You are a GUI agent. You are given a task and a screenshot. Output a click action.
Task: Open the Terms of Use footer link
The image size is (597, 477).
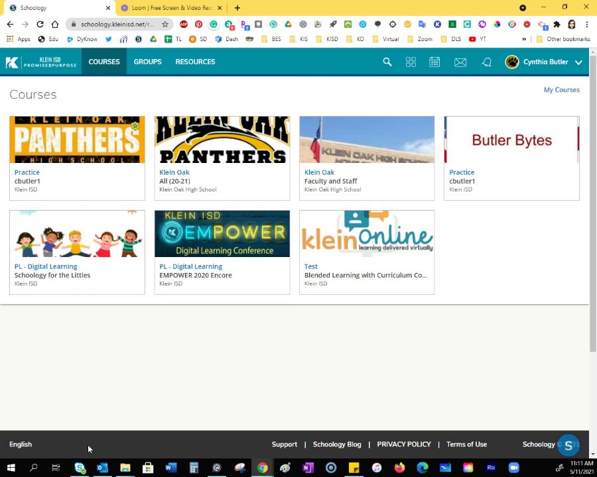(x=466, y=445)
